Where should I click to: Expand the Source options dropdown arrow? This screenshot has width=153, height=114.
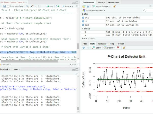tap(73, 7)
